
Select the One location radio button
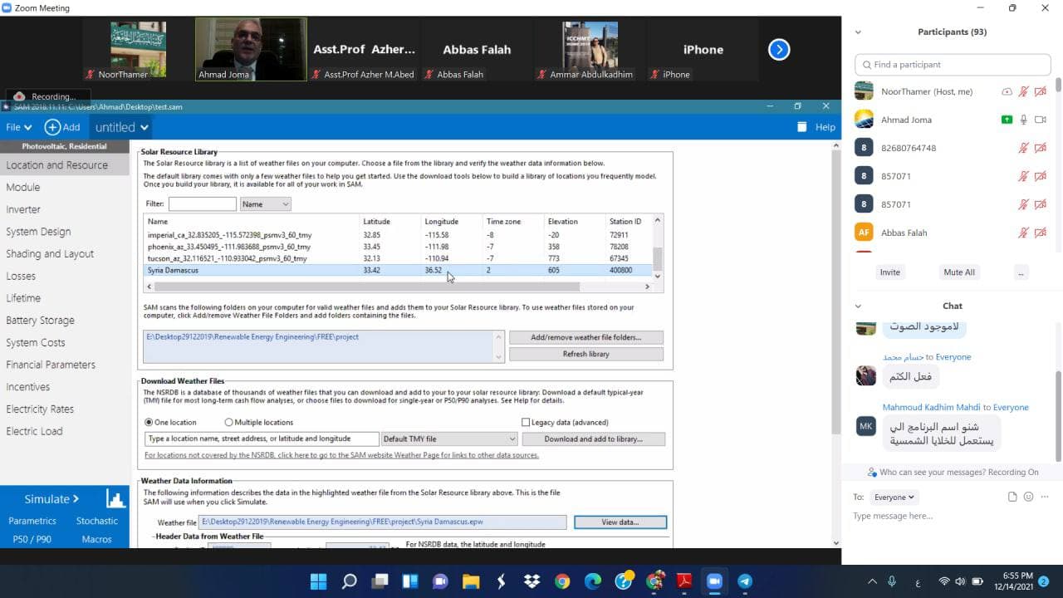(149, 422)
